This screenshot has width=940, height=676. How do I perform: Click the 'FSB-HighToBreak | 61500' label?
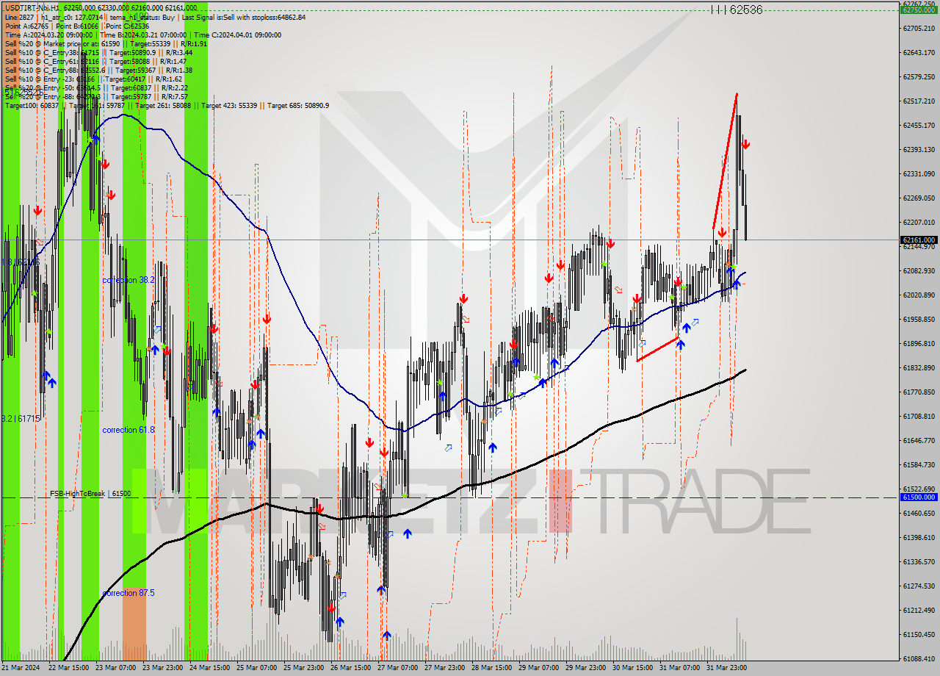pyautogui.click(x=90, y=494)
